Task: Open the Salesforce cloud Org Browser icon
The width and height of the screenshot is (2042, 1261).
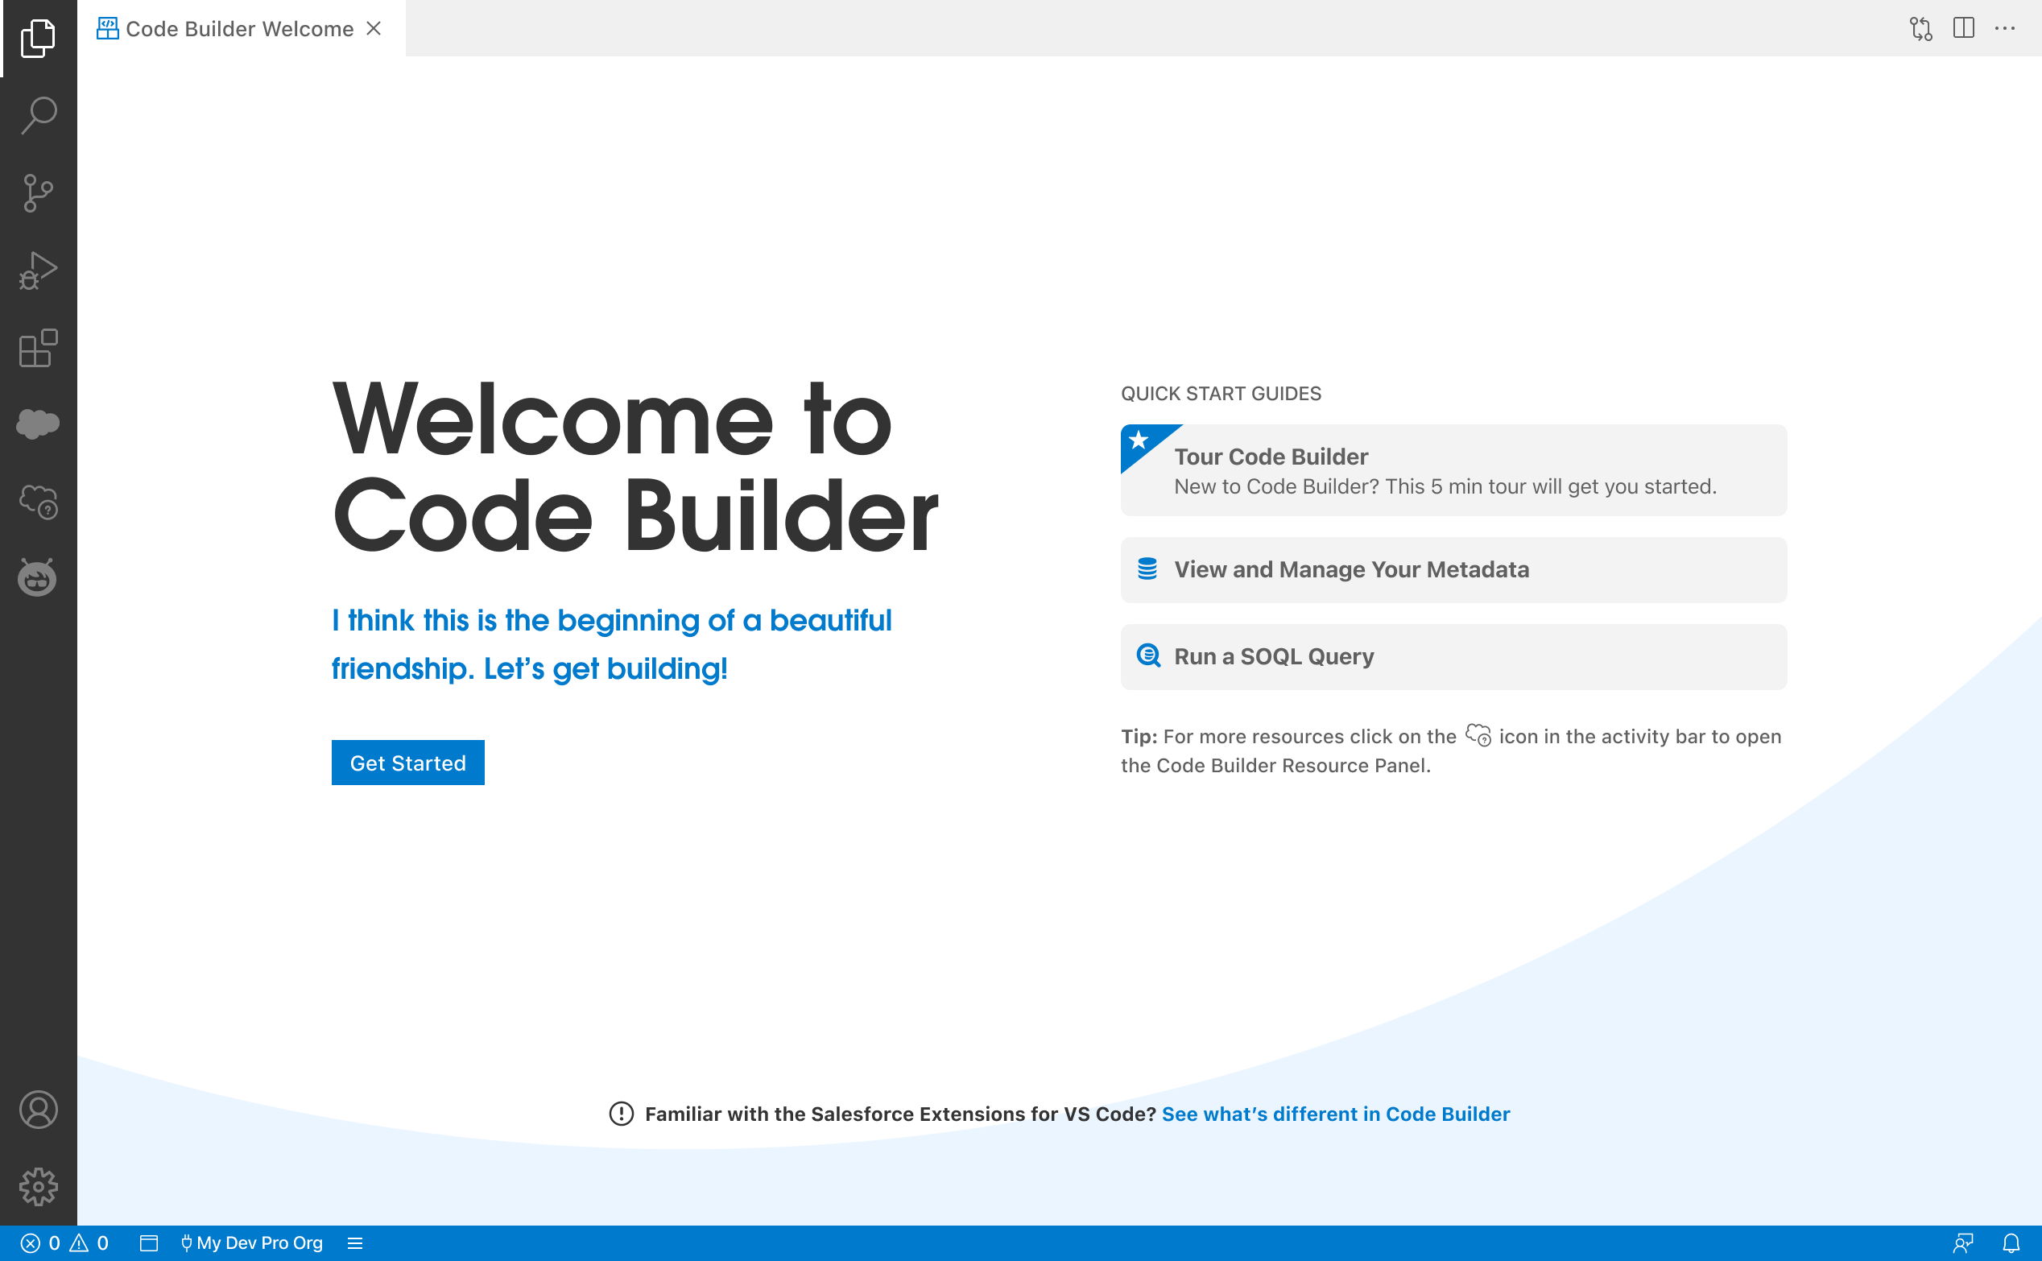Action: pos(39,424)
